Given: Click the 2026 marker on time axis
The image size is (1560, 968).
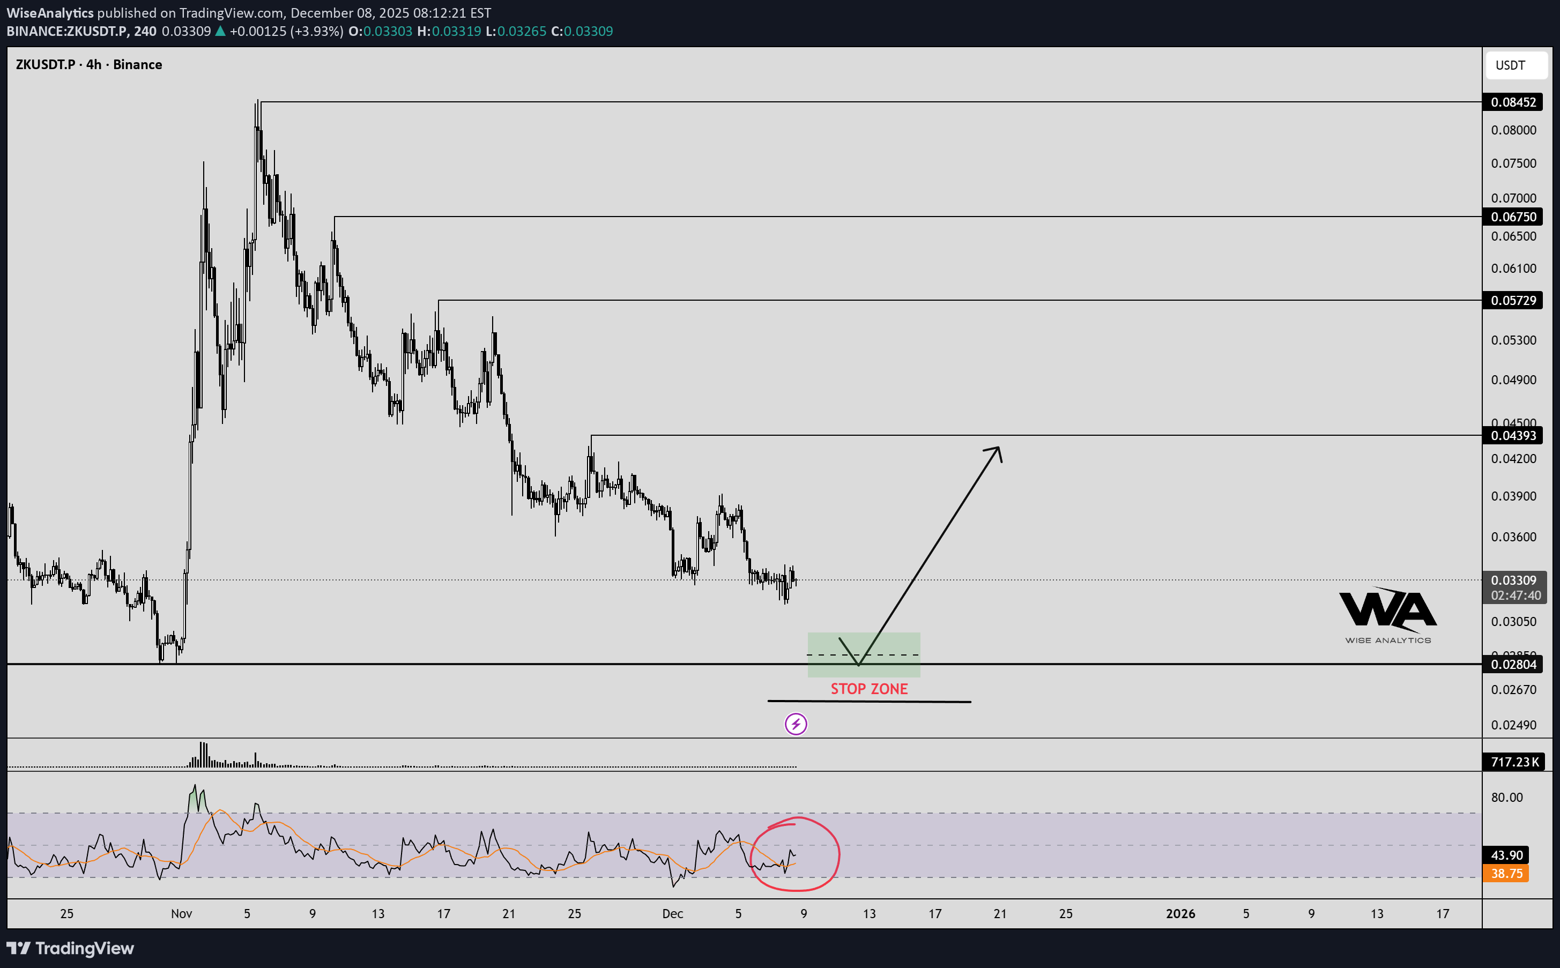Looking at the screenshot, I should pos(1180,913).
